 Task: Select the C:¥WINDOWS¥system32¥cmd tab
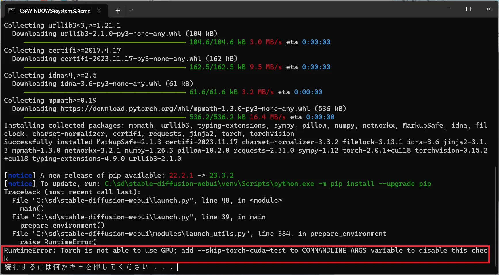(x=56, y=11)
